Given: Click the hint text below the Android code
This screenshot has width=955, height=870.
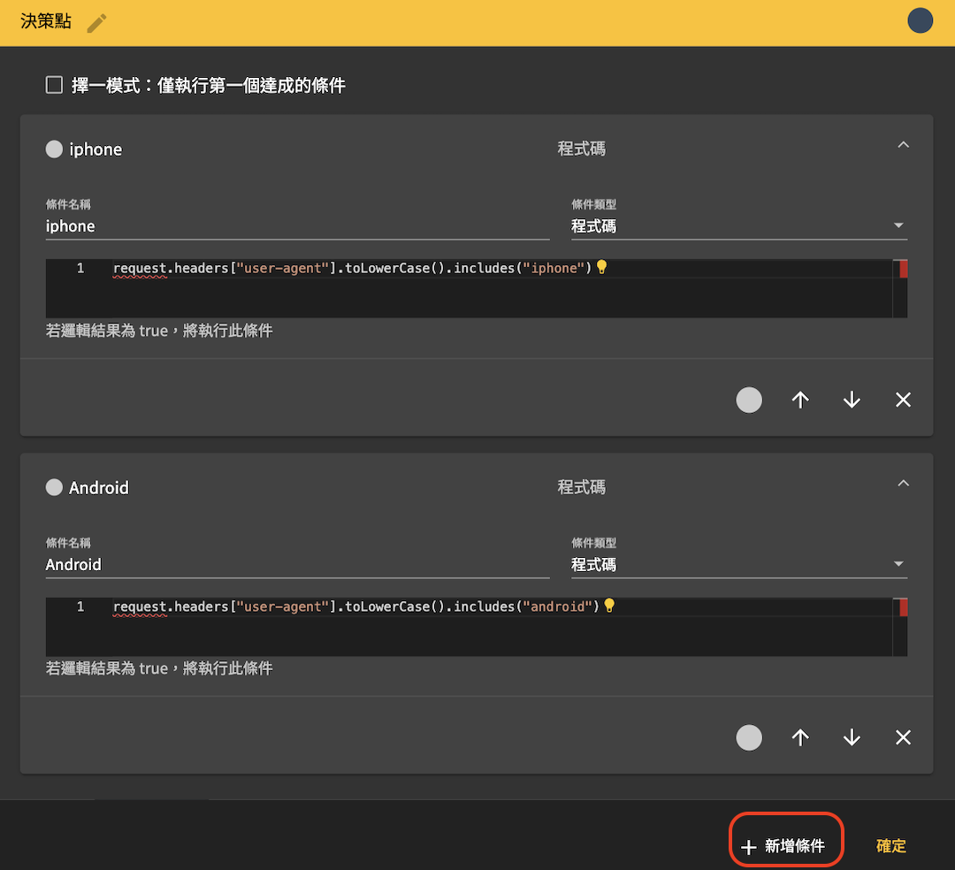Looking at the screenshot, I should (x=159, y=668).
